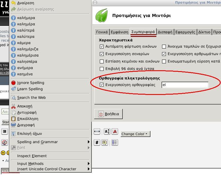The height and width of the screenshot is (175, 221).
Task: Click the font size A icon
Action: (x=107, y=132)
